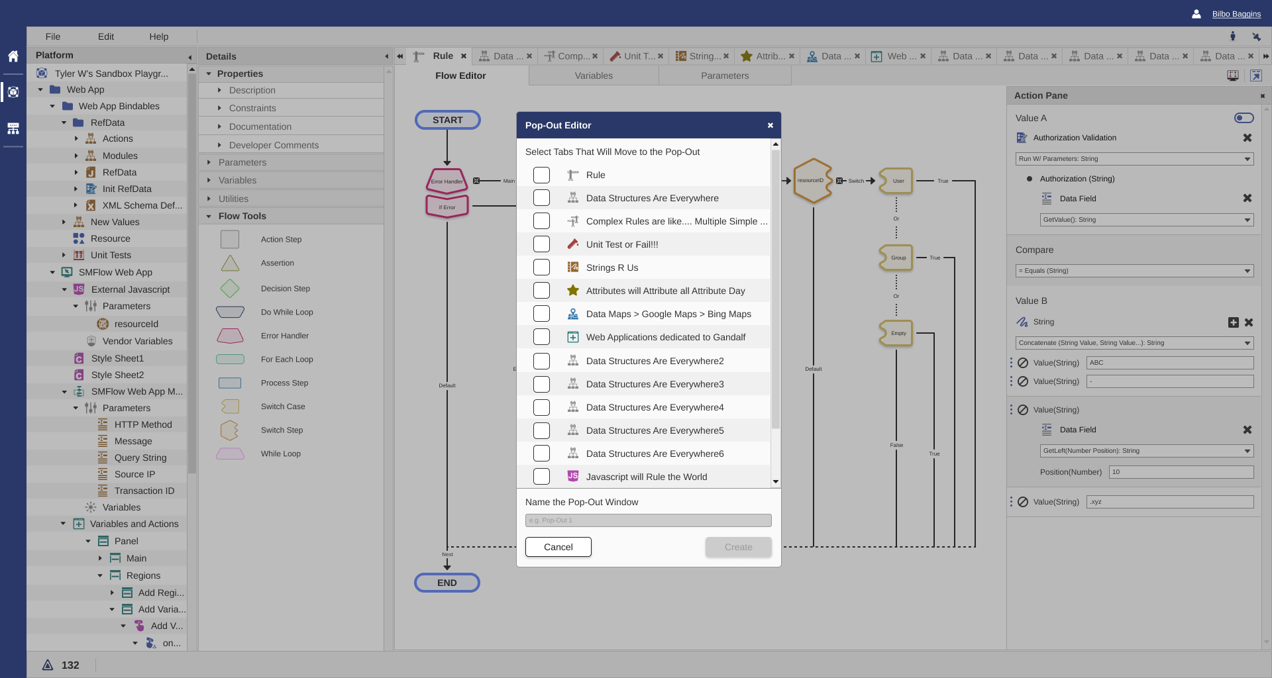Screen dimensions: 1272x678
Task: Click Create in the Pop-Out Editor
Action: (x=739, y=547)
